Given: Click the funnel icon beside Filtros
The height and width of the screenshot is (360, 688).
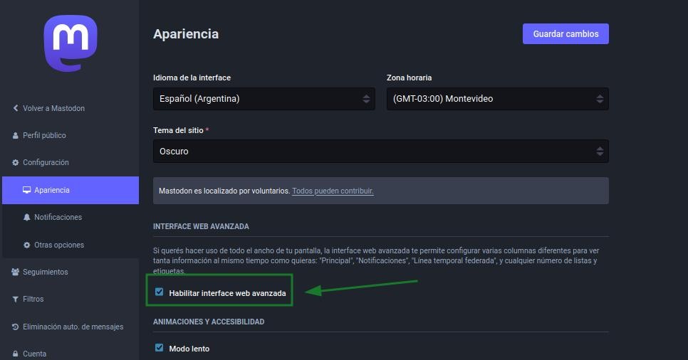Looking at the screenshot, I should [16, 300].
